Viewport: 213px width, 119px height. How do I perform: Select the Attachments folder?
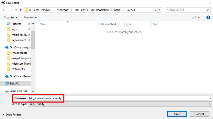click(19, 53)
